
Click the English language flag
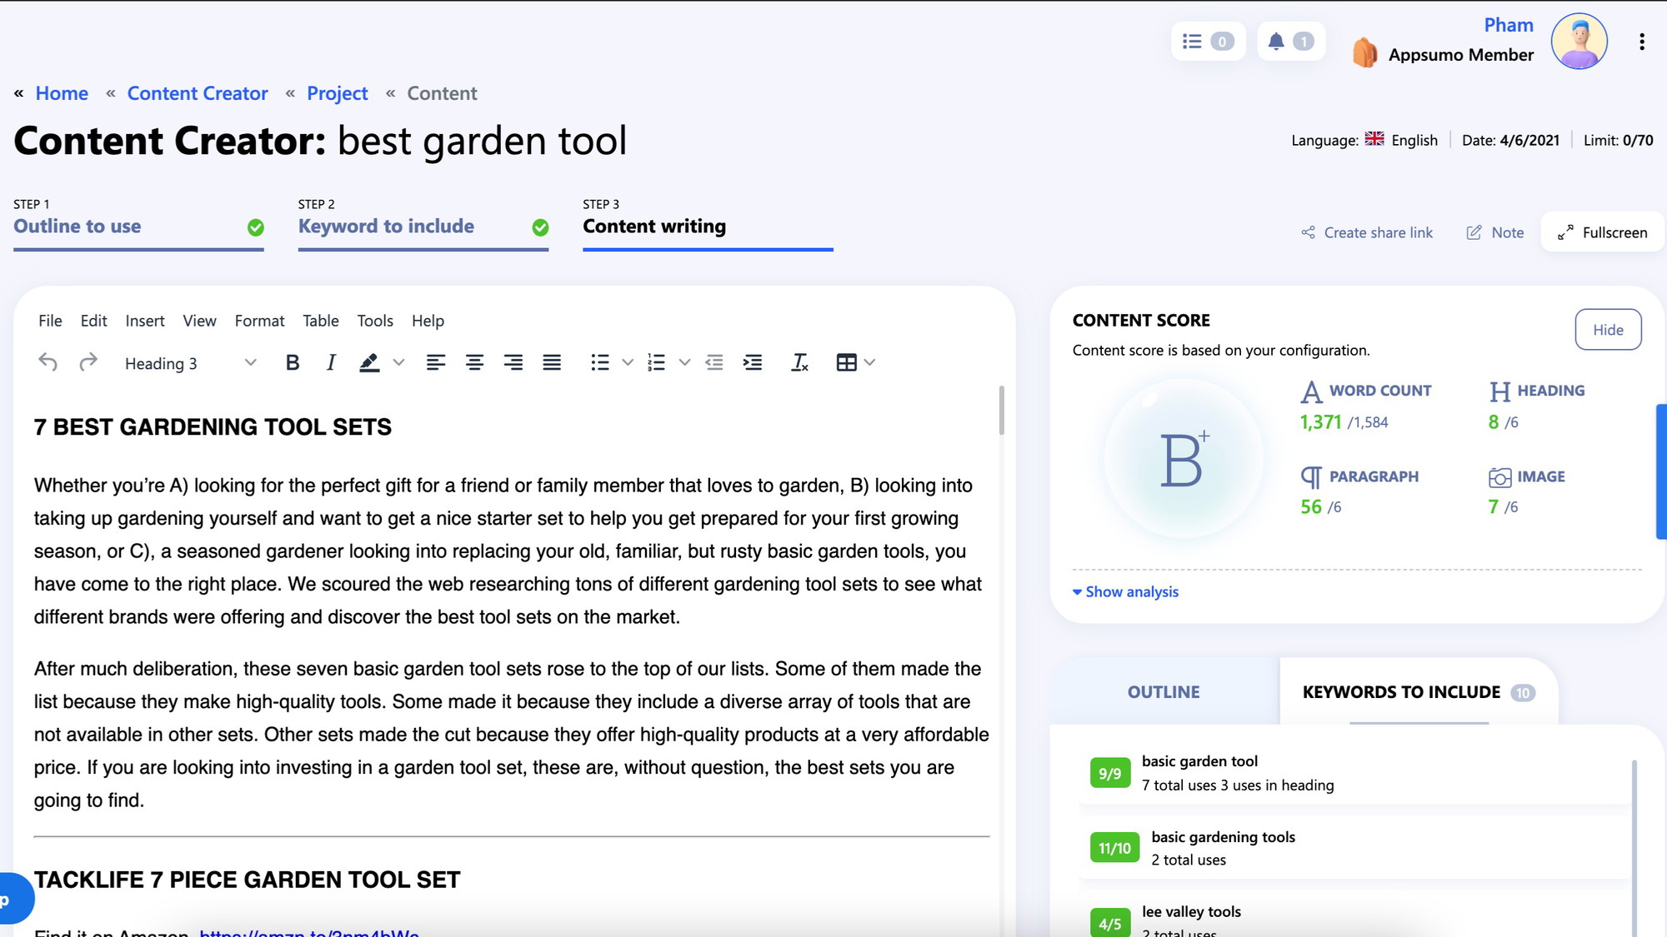[1374, 138]
